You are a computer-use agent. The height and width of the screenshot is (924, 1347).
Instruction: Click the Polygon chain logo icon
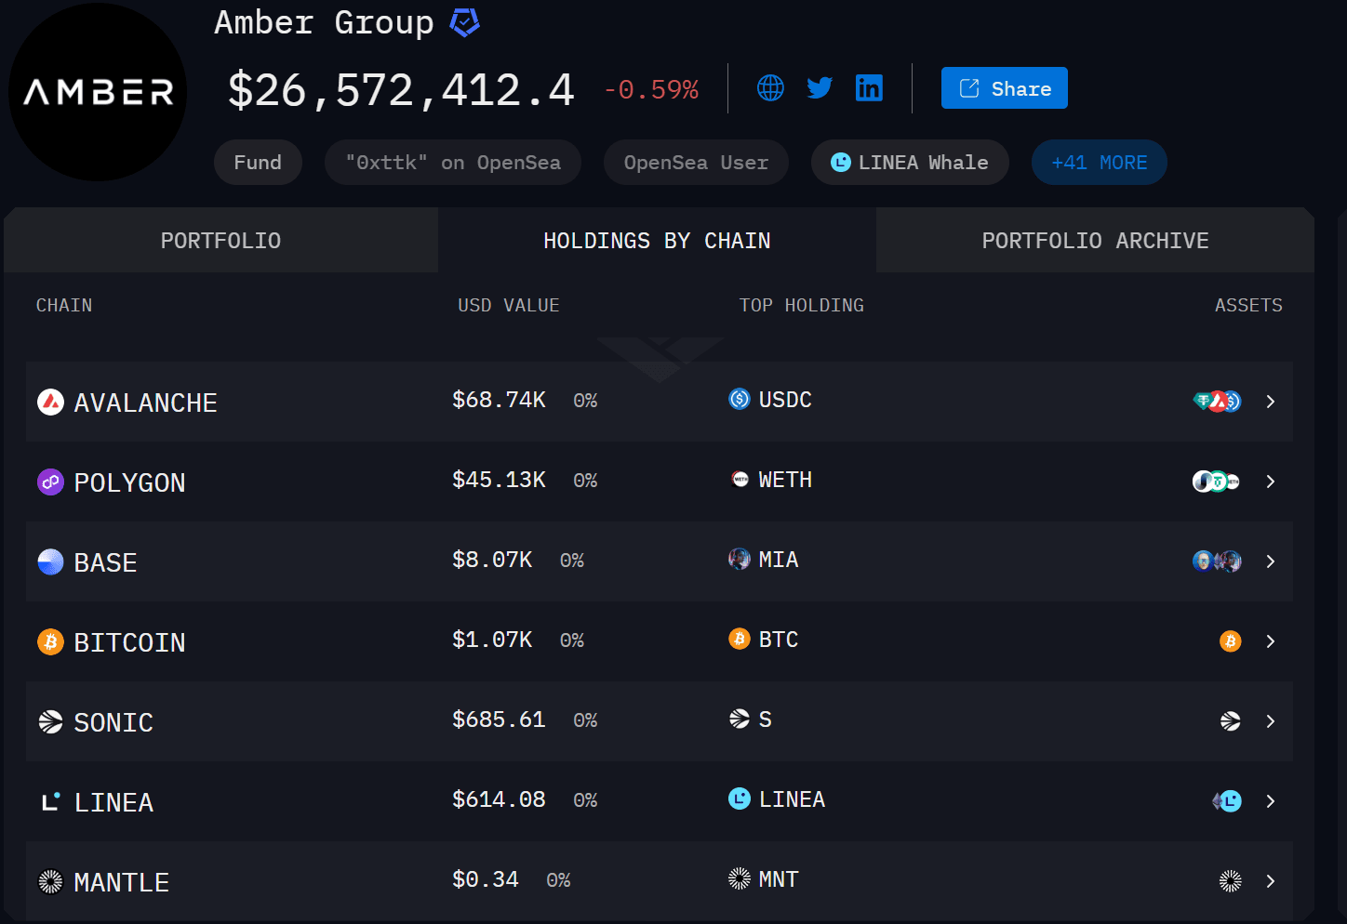50,482
